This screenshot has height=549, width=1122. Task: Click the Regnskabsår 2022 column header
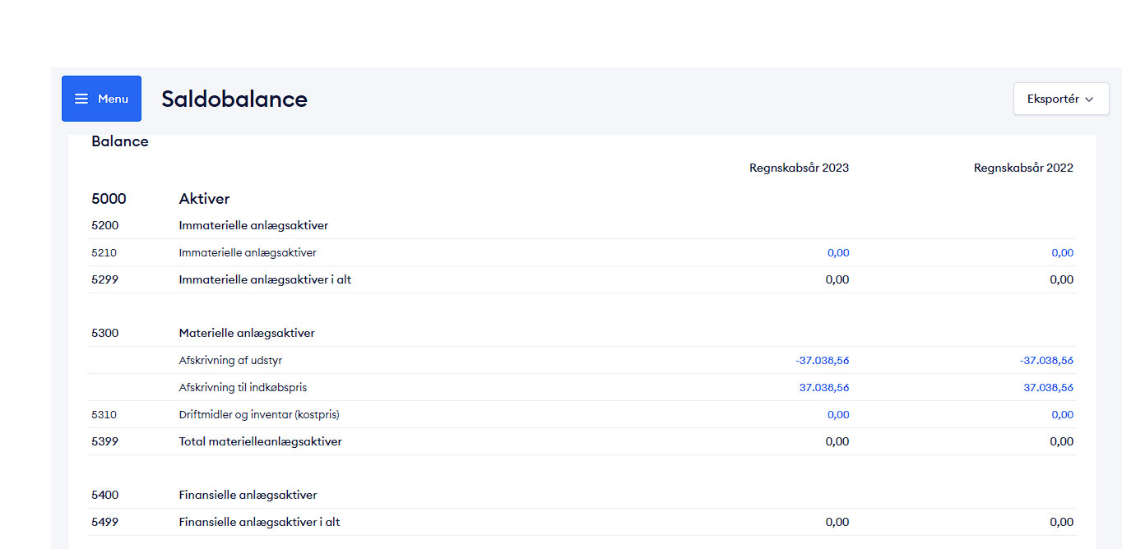tap(1022, 168)
